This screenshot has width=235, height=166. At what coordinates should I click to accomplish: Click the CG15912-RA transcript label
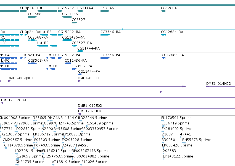[x=69, y=32]
